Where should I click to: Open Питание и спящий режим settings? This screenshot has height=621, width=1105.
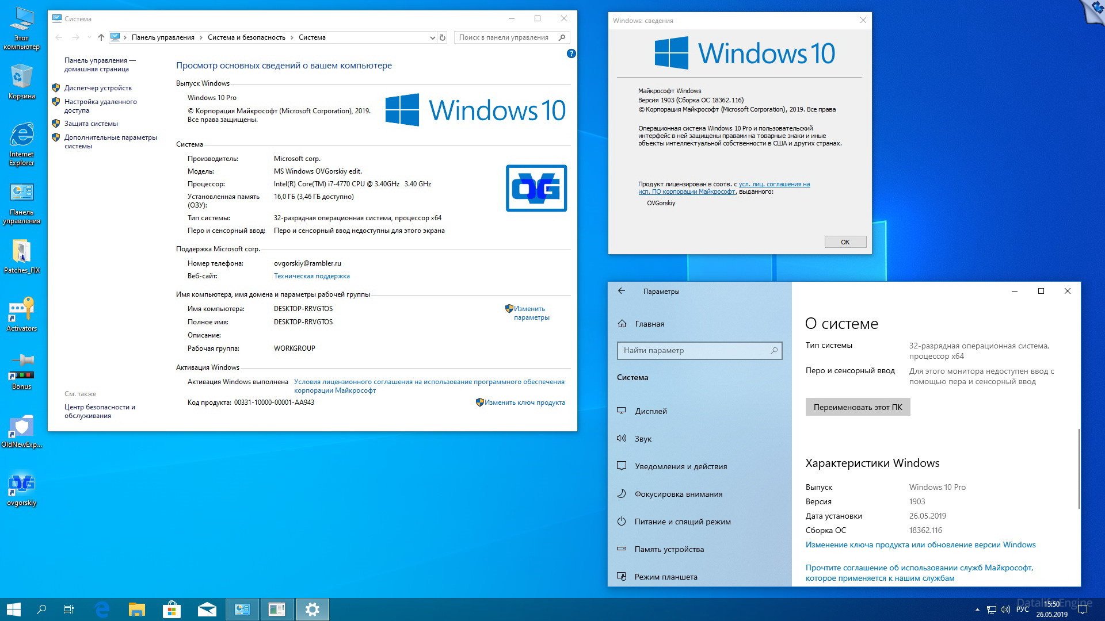pyautogui.click(x=682, y=522)
